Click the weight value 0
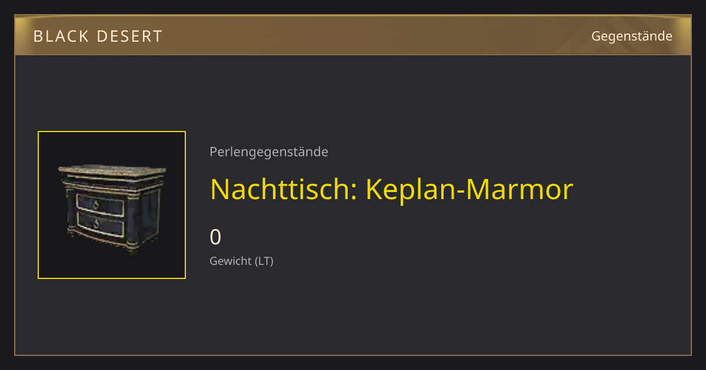 pos(215,237)
